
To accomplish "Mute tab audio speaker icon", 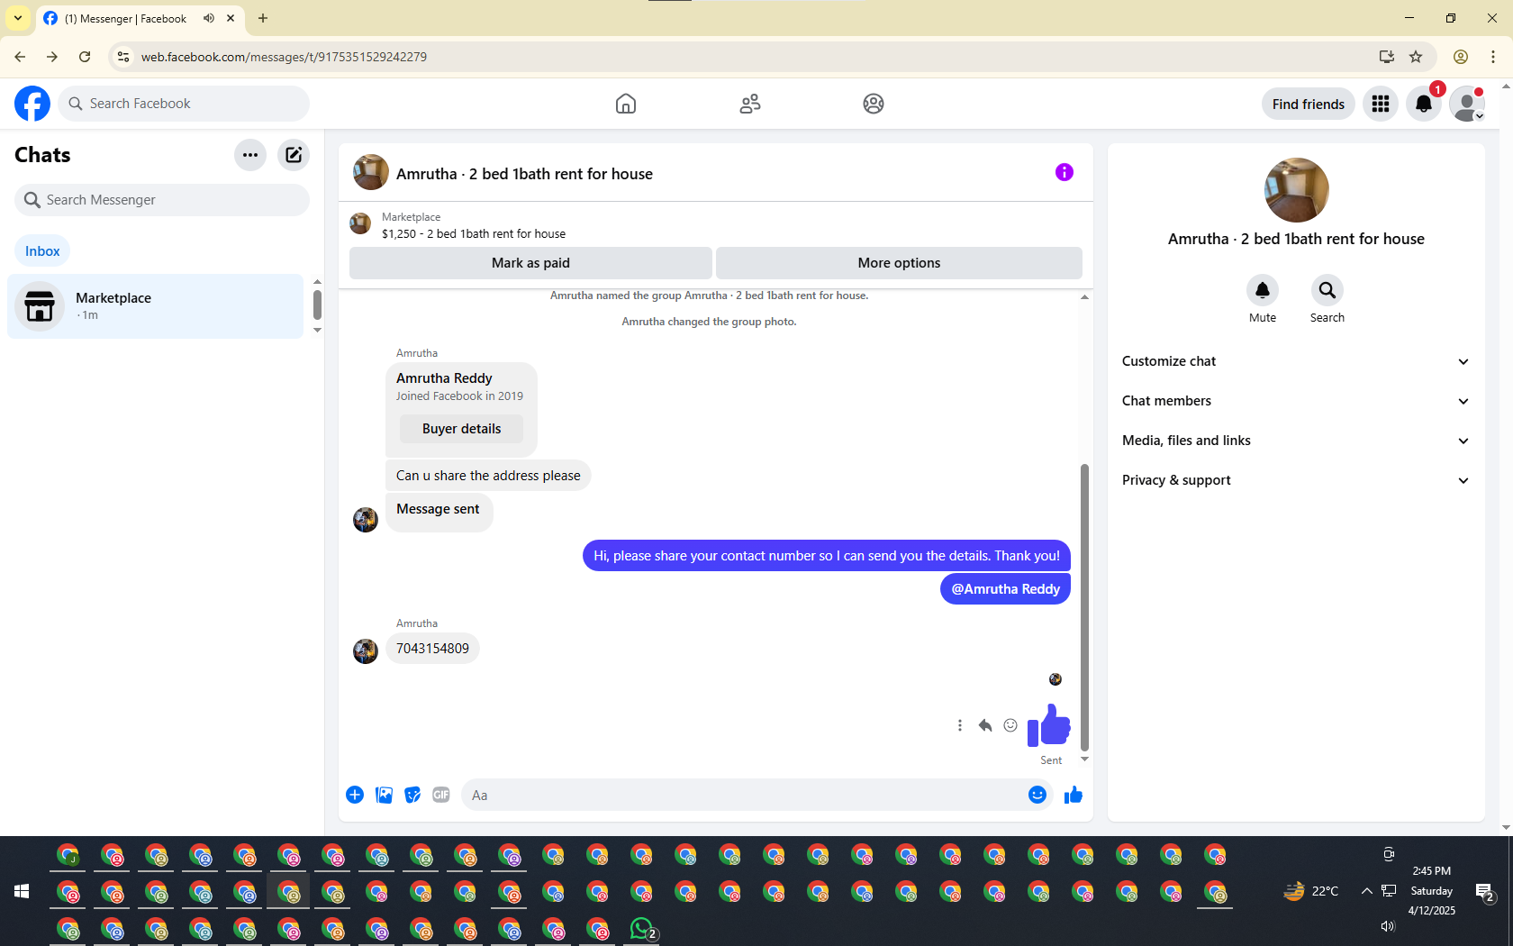I will point(209,18).
